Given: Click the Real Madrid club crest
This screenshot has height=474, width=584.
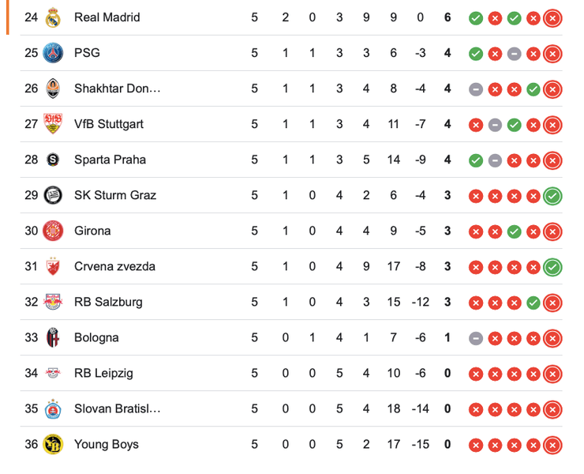Looking at the screenshot, I should 53,17.
